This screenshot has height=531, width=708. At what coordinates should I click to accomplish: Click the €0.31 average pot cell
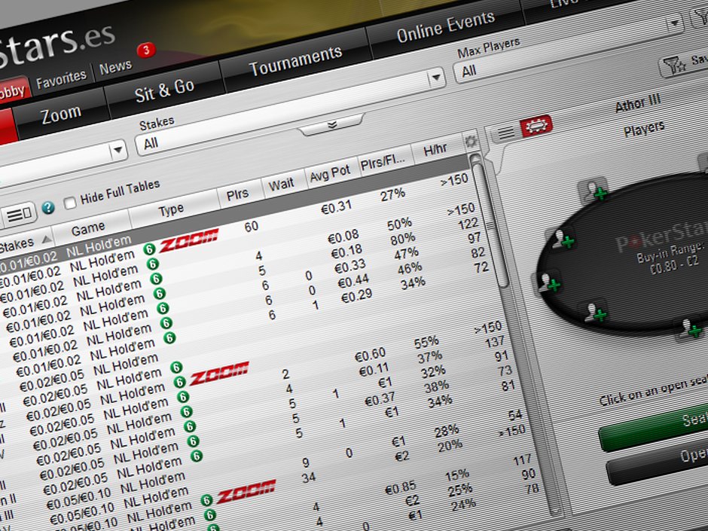click(x=336, y=207)
